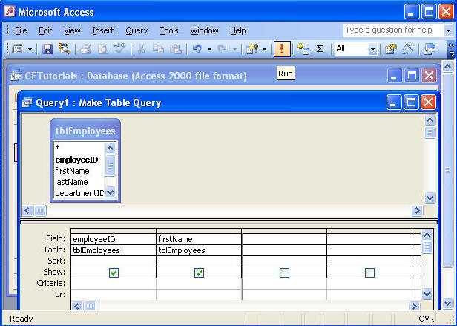Open the Redo dropdown arrow
457x326 pixels.
[234, 49]
